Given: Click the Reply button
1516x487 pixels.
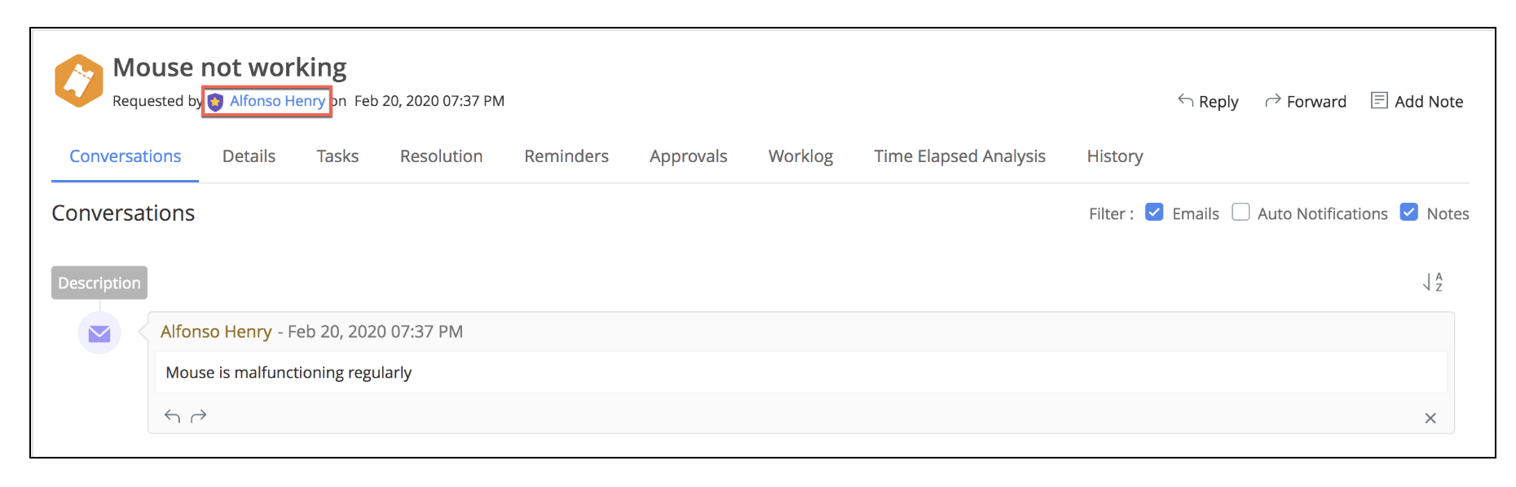Looking at the screenshot, I should [x=1208, y=102].
